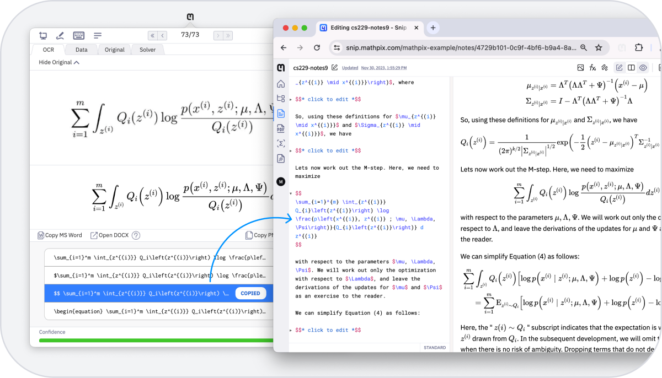This screenshot has width=662, height=378.
Task: Open the Home icon in editor sidebar
Action: point(281,84)
